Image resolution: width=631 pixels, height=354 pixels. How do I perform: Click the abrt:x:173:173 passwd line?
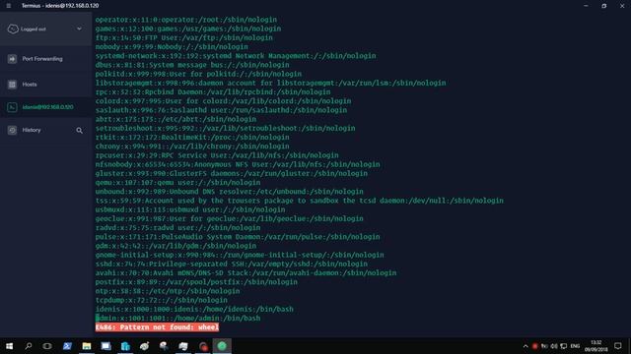175,119
